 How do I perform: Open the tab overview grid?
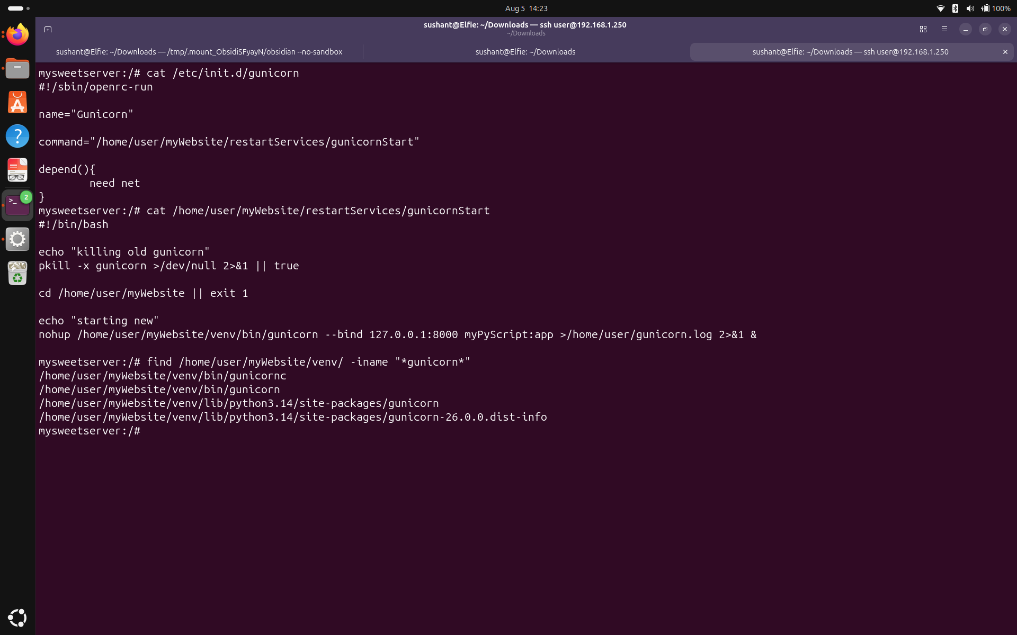923,29
